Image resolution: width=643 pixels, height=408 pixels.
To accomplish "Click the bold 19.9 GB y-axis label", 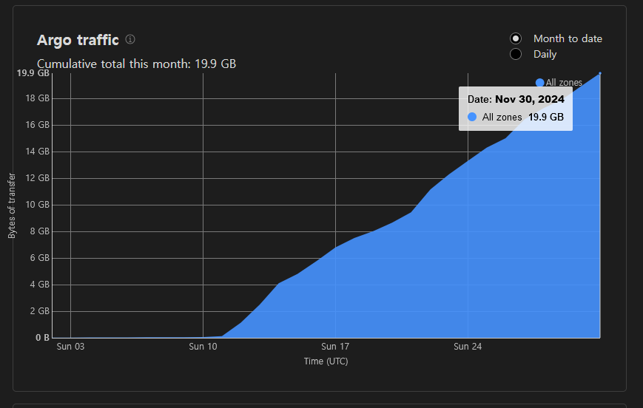I will coord(33,73).
